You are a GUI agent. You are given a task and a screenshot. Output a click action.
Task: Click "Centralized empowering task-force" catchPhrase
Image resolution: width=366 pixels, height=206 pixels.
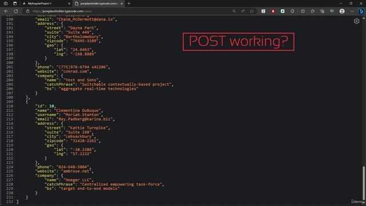[x=121, y=184]
